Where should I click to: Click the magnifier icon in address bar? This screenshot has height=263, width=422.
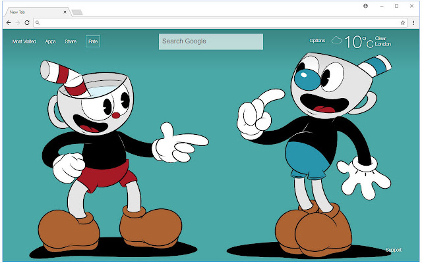38,23
